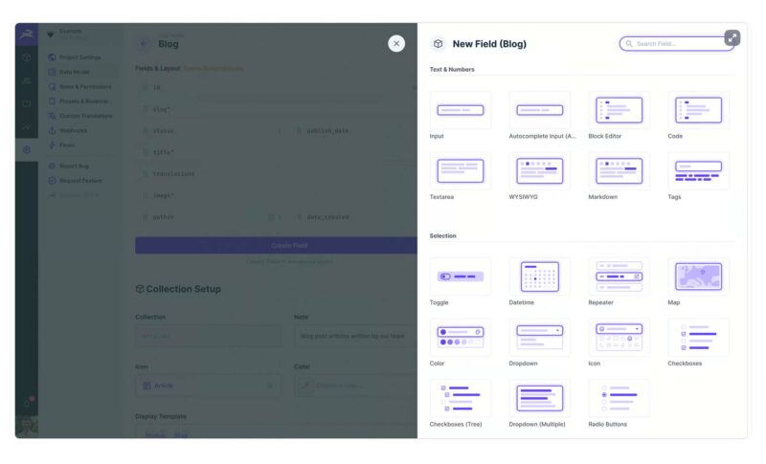Choose the Checkboxes field type
This screenshot has height=464, width=766.
point(698,337)
